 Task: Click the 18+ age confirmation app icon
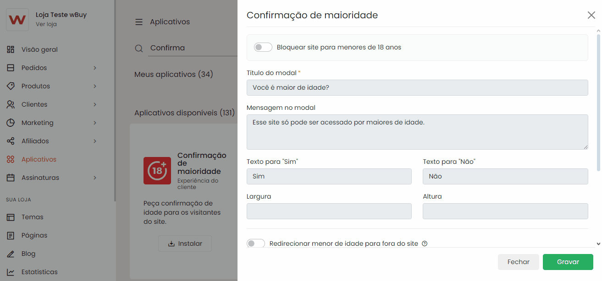157,171
